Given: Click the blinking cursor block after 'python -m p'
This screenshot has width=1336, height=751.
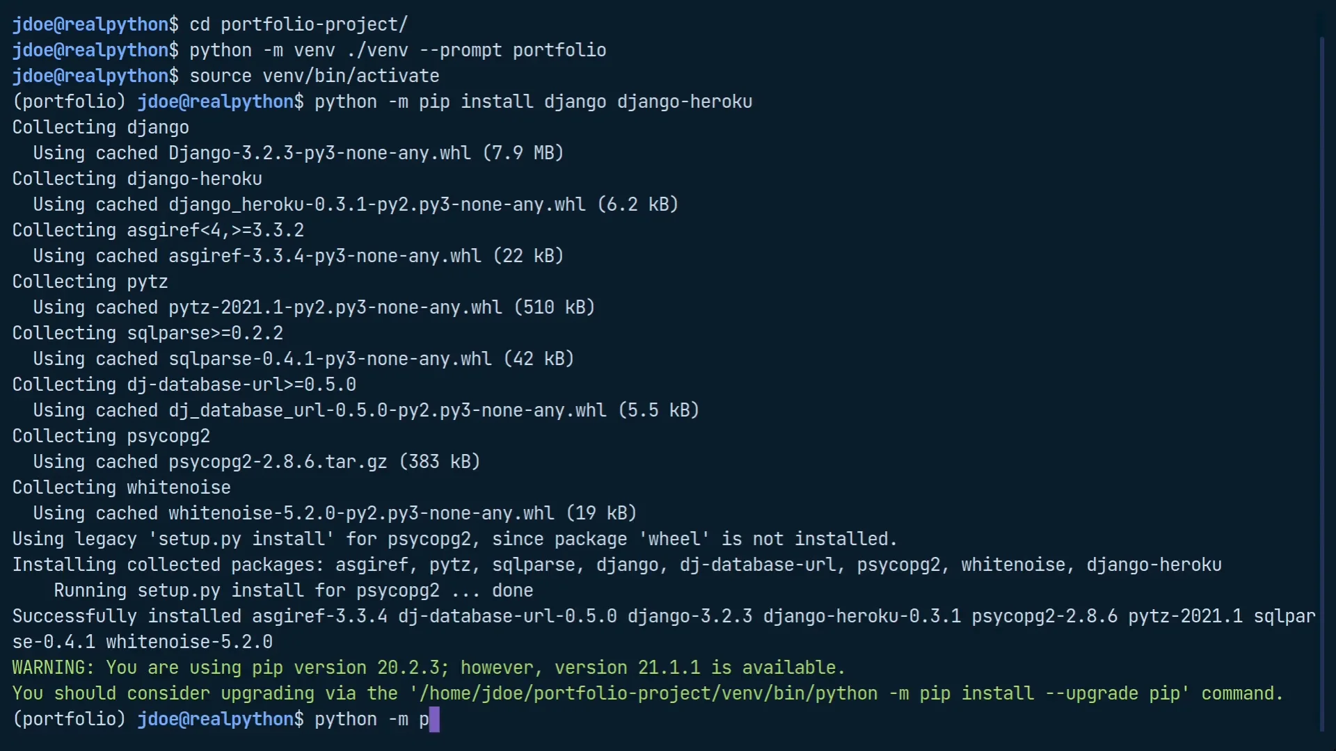Looking at the screenshot, I should tap(434, 720).
